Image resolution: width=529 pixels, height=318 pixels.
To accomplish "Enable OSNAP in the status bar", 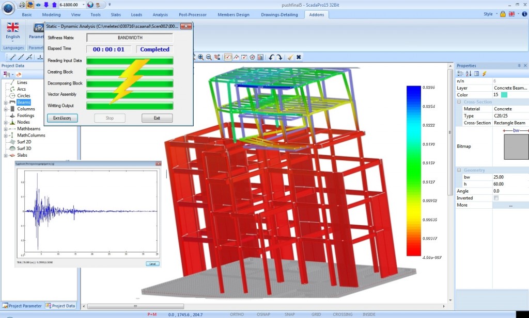I will pyautogui.click(x=263, y=314).
